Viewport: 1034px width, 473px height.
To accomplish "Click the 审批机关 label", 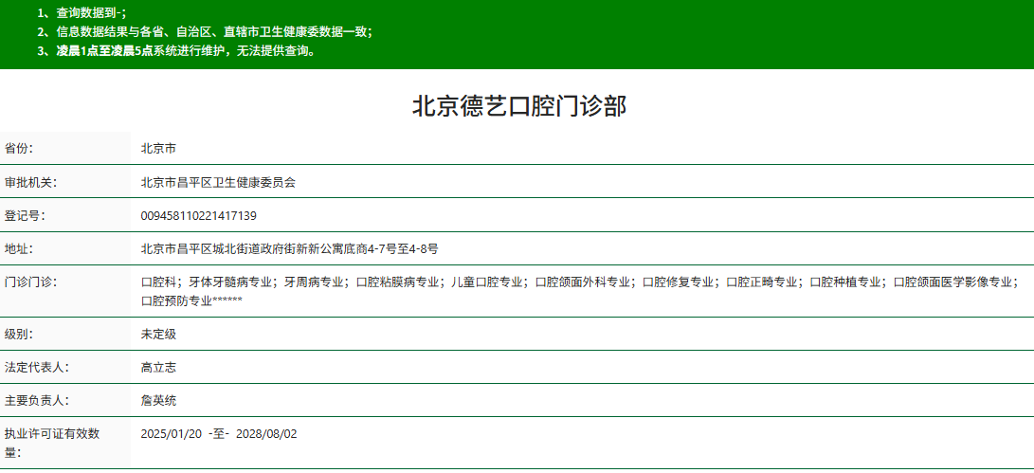I will point(31,182).
